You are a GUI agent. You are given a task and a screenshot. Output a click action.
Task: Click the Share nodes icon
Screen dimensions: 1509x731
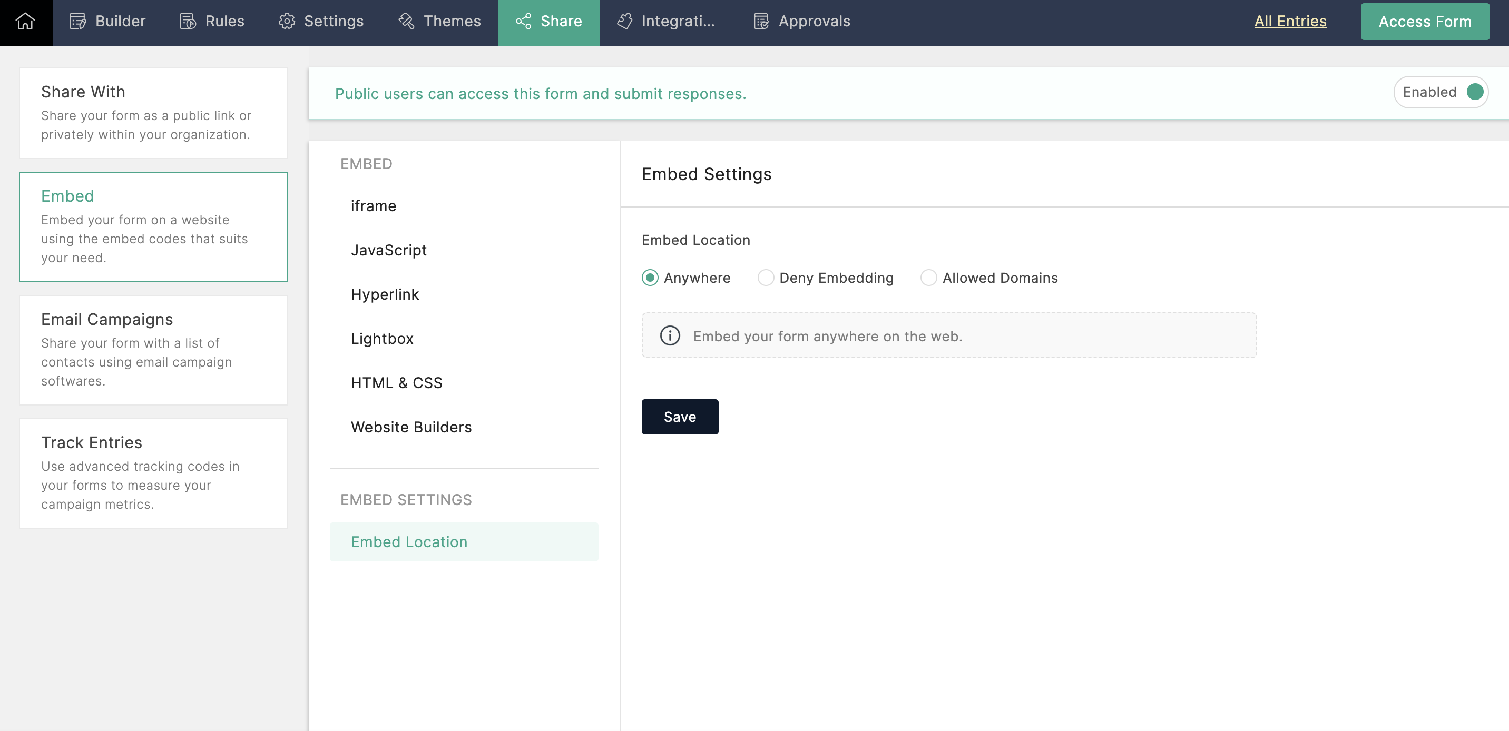523,22
